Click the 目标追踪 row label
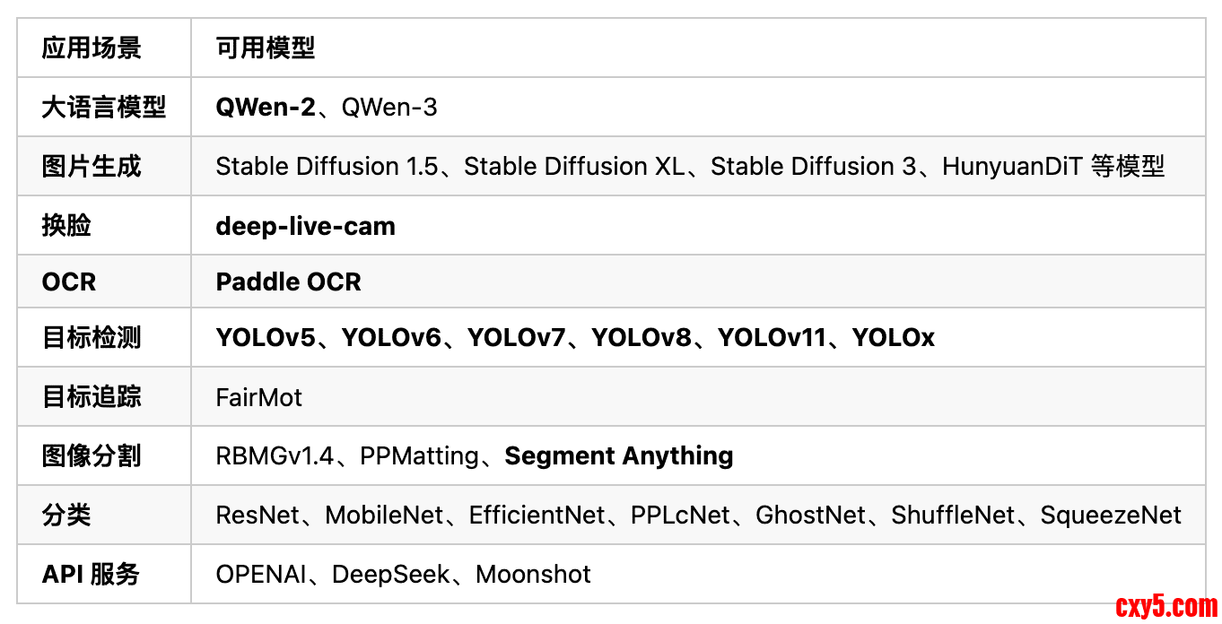This screenshot has height=624, width=1222. point(92,397)
